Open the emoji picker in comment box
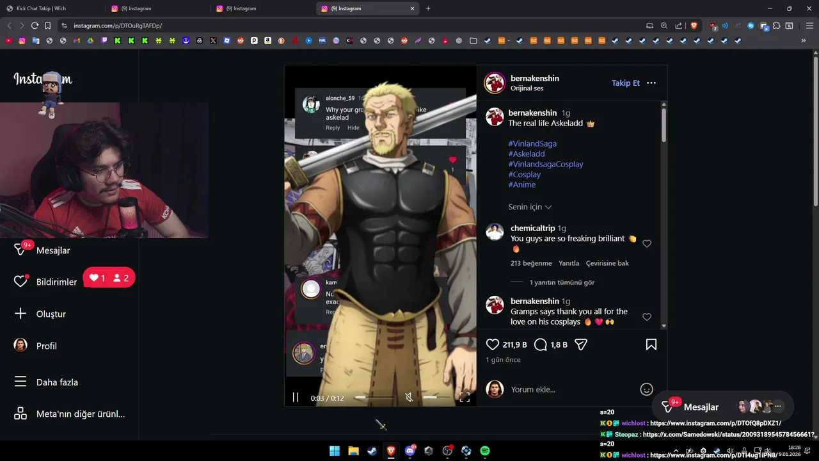 click(647, 389)
